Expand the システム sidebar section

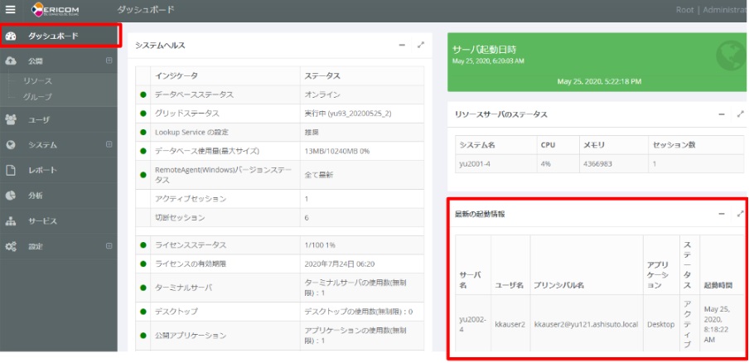pos(109,145)
